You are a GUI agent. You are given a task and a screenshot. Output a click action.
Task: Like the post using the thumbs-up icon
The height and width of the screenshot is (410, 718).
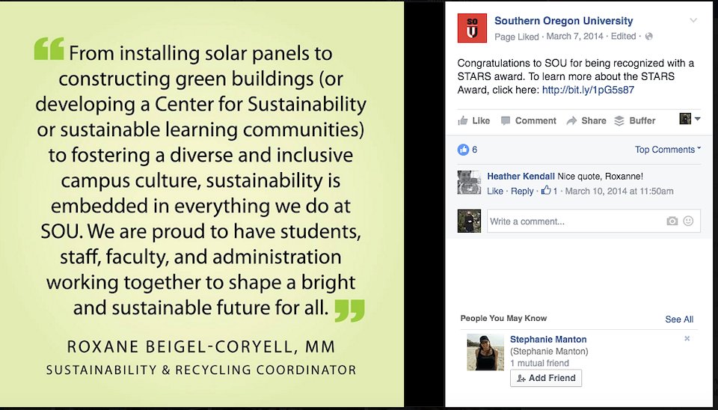pos(463,121)
